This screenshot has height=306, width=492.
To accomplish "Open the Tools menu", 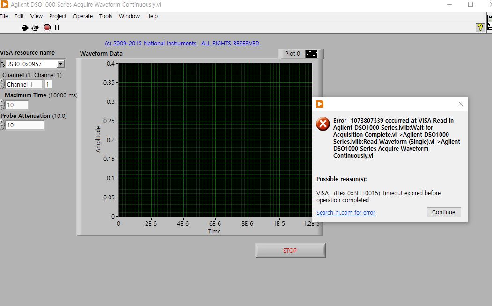I will point(106,16).
